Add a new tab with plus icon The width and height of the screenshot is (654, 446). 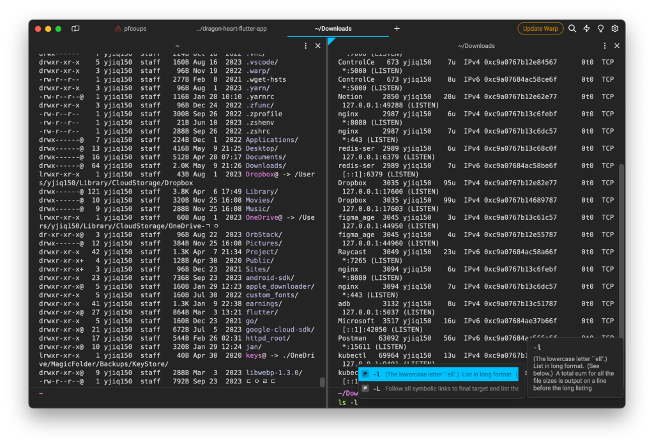coord(397,28)
